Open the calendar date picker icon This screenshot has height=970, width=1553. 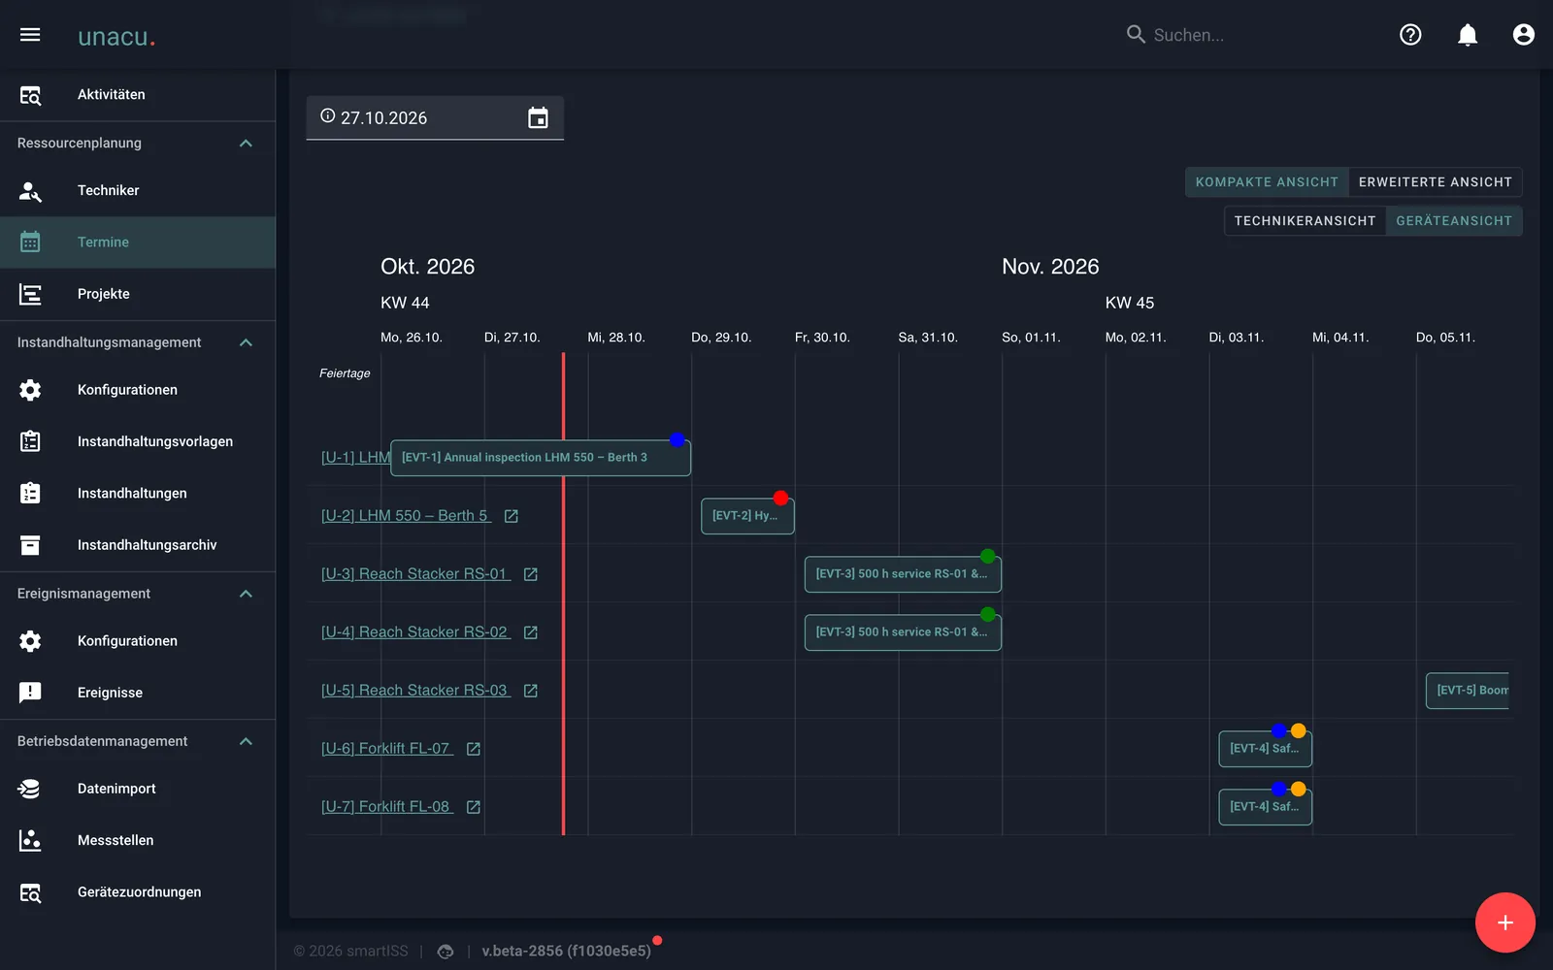(x=538, y=118)
